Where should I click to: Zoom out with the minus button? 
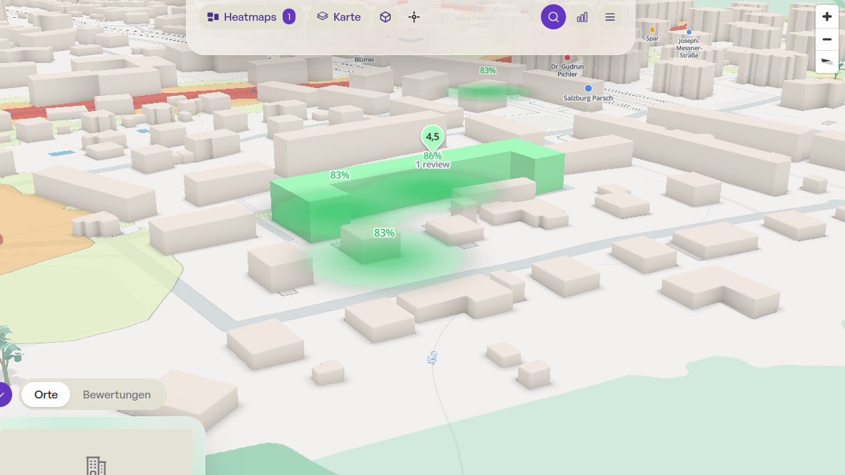pos(826,39)
